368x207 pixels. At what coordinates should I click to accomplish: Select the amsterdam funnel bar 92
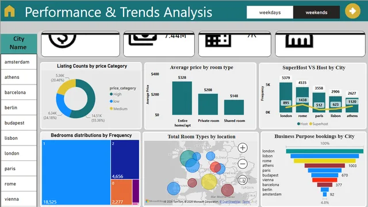[x=324, y=194]
